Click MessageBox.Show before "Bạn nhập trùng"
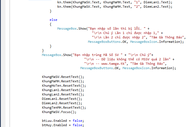Viewport: 187px width, 127px height. point(56,55)
